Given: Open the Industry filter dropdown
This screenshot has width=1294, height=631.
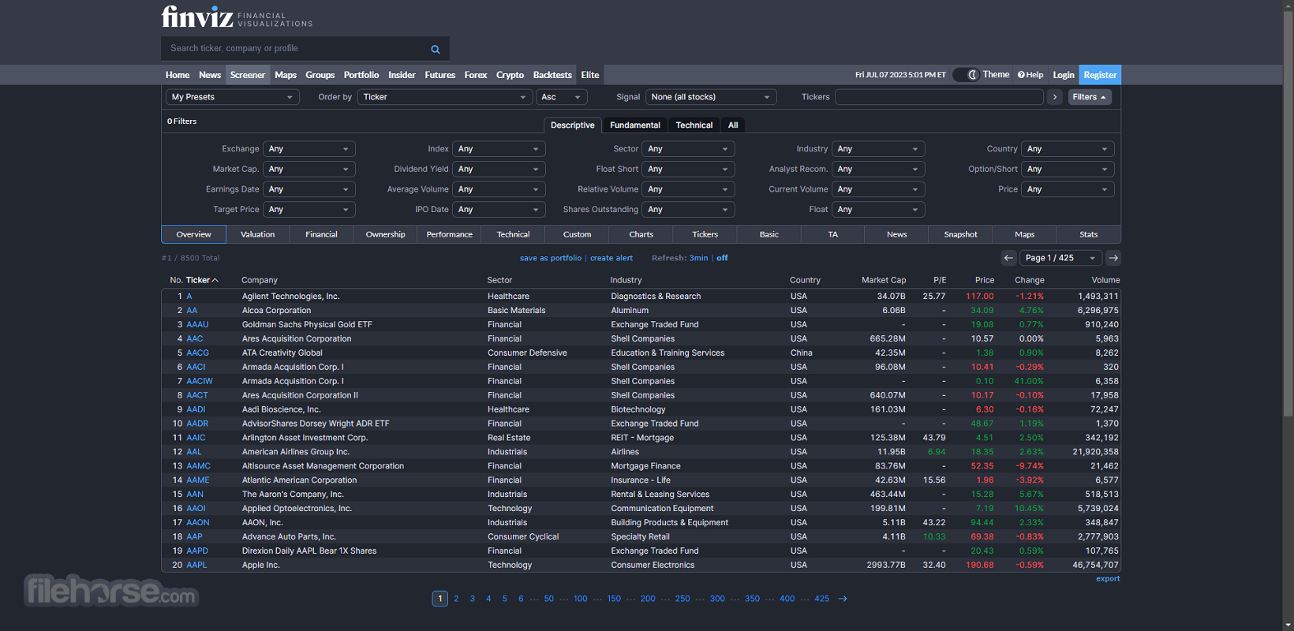Looking at the screenshot, I should click(878, 149).
